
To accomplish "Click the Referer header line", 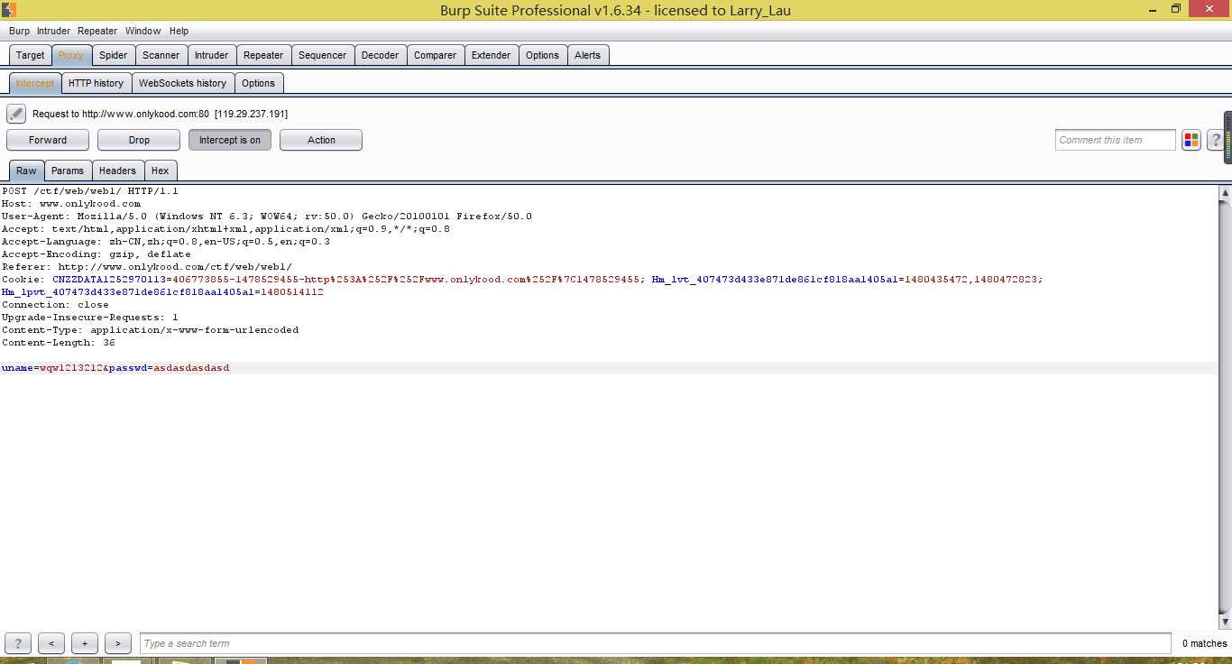I will point(147,267).
